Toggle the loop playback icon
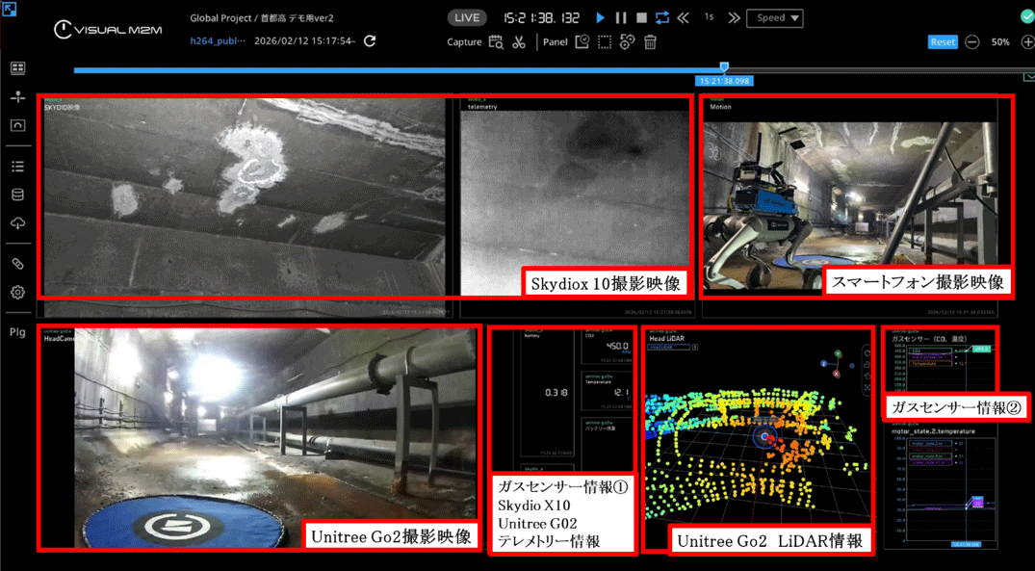Screen dimensions: 1035x571 (662, 18)
